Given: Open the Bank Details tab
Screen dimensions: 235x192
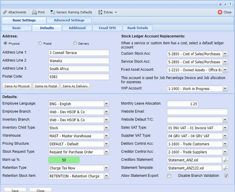Looking at the screenshot, I should tap(137, 28).
